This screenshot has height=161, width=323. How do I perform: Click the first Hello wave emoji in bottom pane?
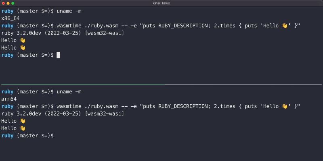pyautogui.click(x=23, y=121)
